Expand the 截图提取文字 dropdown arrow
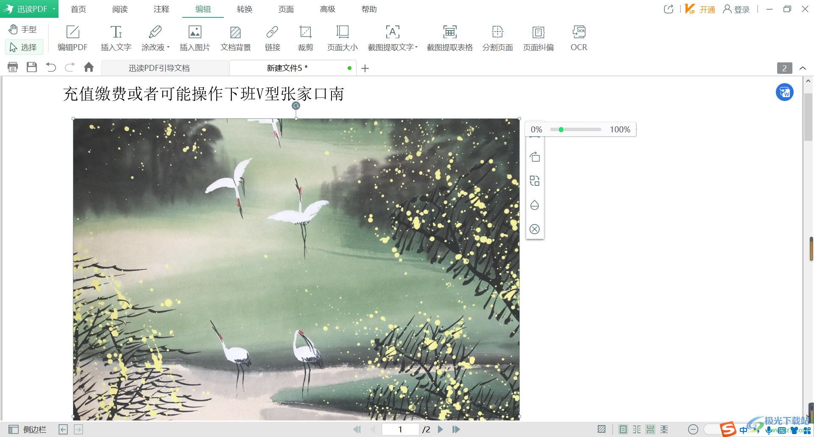 pos(416,47)
